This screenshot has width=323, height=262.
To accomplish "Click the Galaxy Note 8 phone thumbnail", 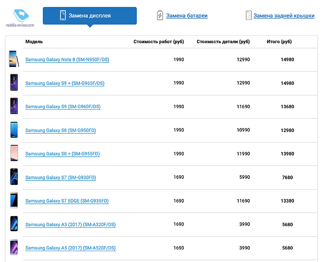I will [x=14, y=59].
